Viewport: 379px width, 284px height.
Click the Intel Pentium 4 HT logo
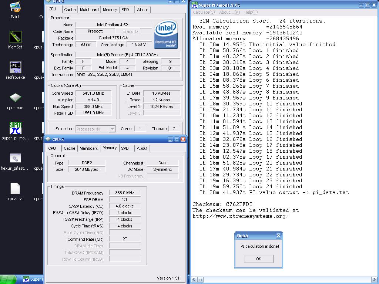pyautogui.click(x=166, y=34)
